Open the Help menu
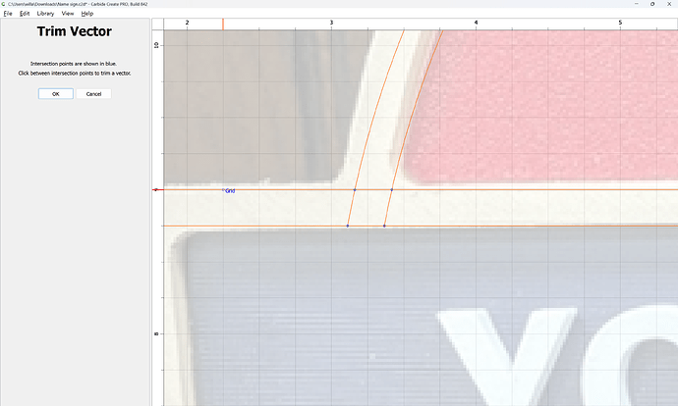 pyautogui.click(x=87, y=14)
